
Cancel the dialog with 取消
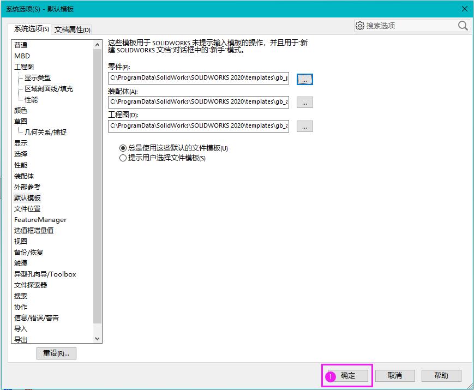pyautogui.click(x=394, y=375)
